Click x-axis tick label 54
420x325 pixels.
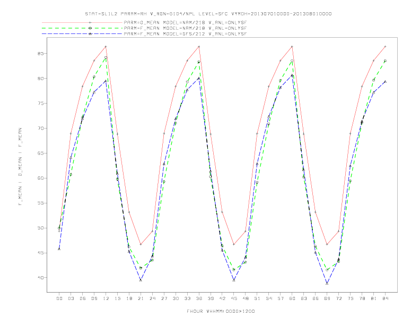click(269, 298)
